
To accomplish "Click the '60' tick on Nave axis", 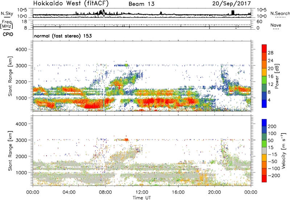I will pyautogui.click(x=259, y=22).
